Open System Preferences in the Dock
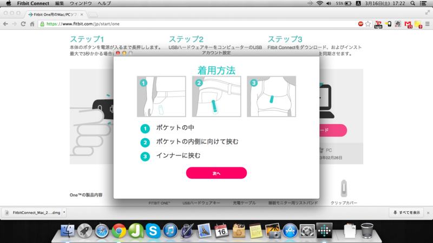The height and width of the screenshot is (243, 433). coord(307,231)
